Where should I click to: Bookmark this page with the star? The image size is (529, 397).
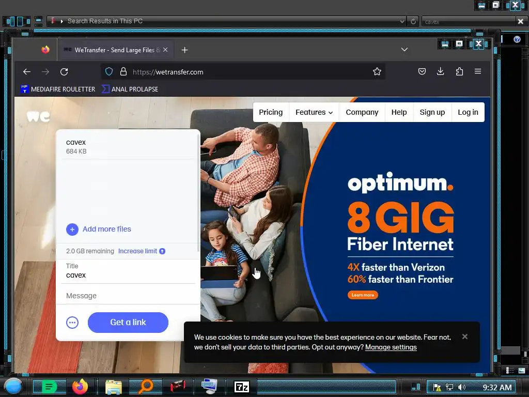pos(377,71)
